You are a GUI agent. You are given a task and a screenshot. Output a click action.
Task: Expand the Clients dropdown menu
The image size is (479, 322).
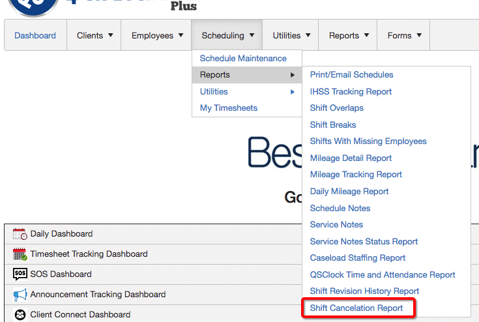94,35
